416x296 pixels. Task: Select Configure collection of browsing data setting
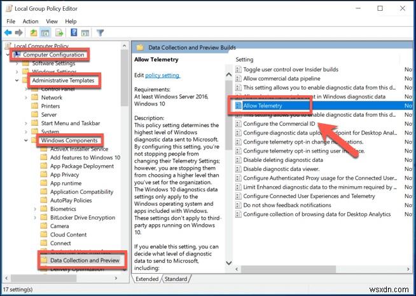pos(317,214)
